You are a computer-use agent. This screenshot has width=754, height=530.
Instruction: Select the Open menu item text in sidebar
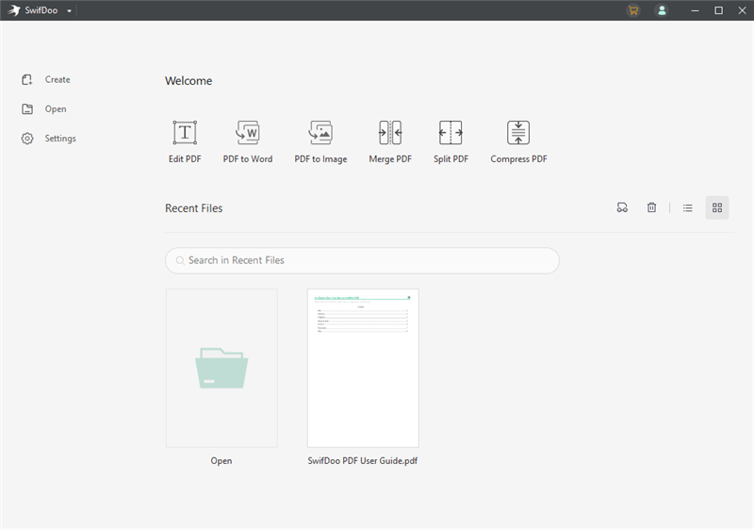[56, 109]
